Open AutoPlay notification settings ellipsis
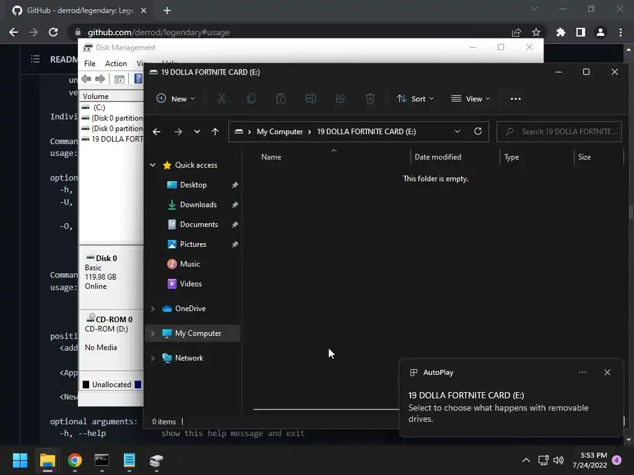The image size is (634, 475). (x=583, y=372)
